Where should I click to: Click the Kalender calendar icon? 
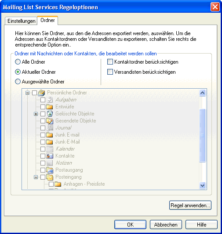(50, 149)
